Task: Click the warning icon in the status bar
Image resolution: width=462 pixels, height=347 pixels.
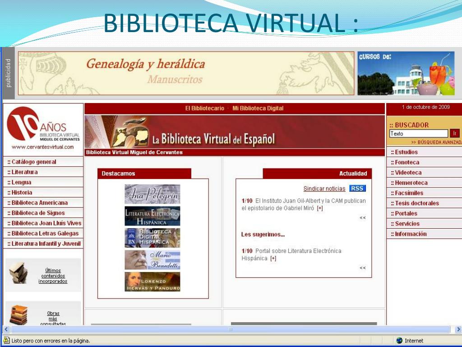Action: 6,340
